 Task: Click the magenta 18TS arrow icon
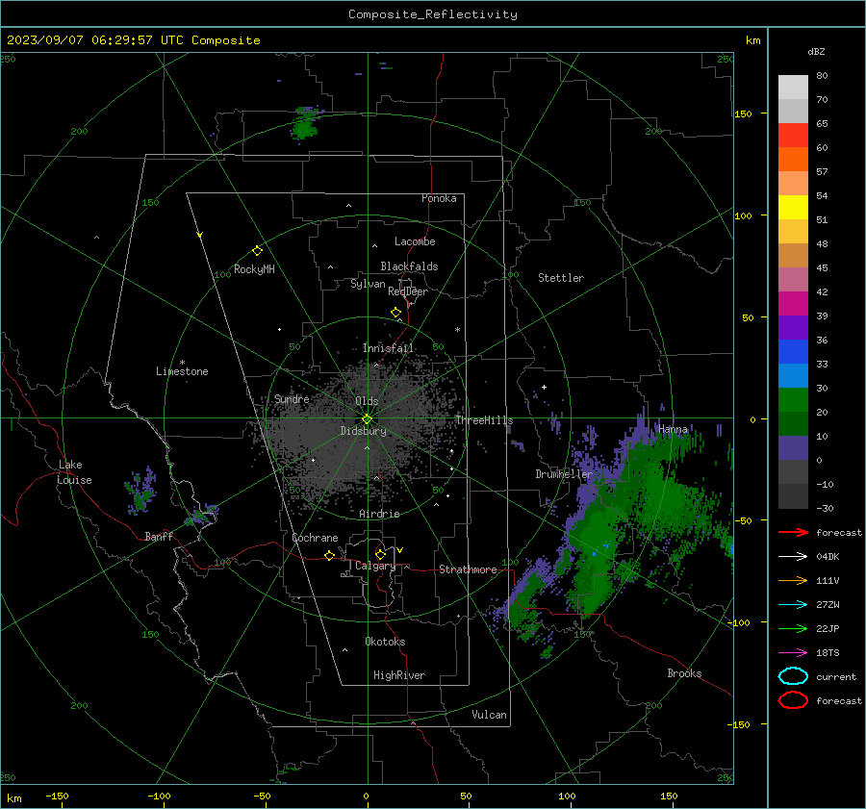point(793,653)
